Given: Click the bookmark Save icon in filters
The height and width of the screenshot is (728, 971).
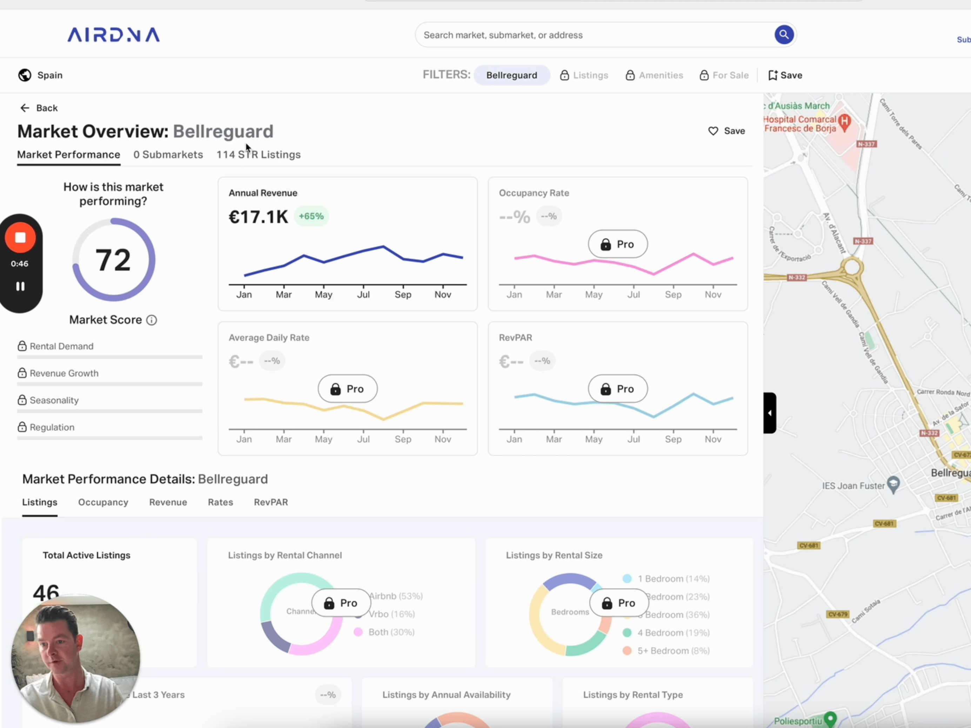Looking at the screenshot, I should 773,75.
